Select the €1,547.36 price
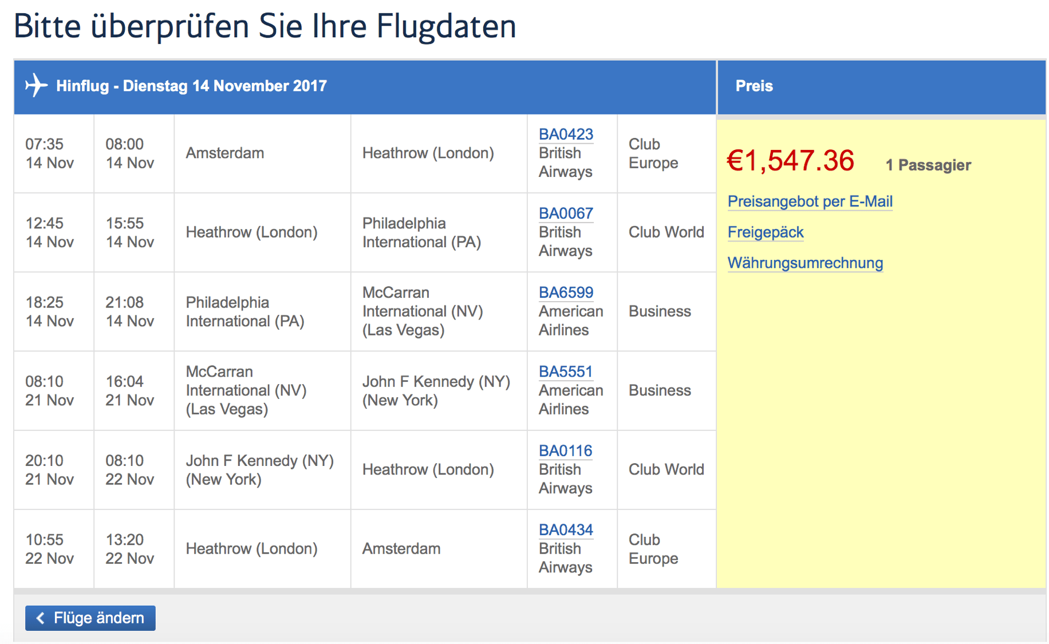The width and height of the screenshot is (1049, 644). (790, 161)
